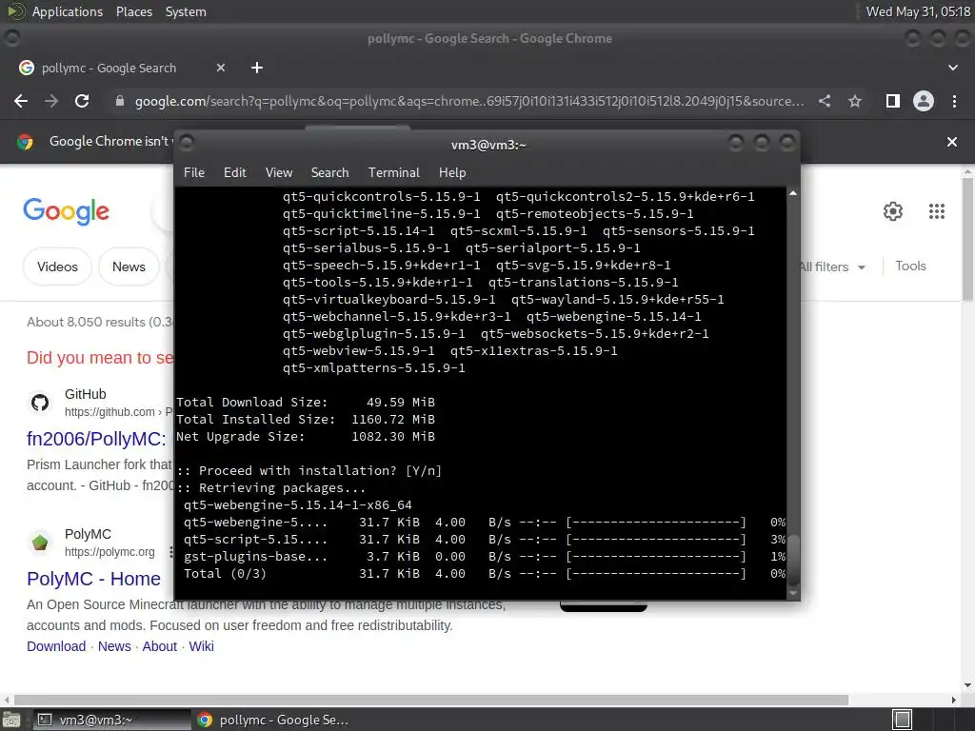This screenshot has width=975, height=731.
Task: Filter results by Videos
Action: tap(57, 267)
